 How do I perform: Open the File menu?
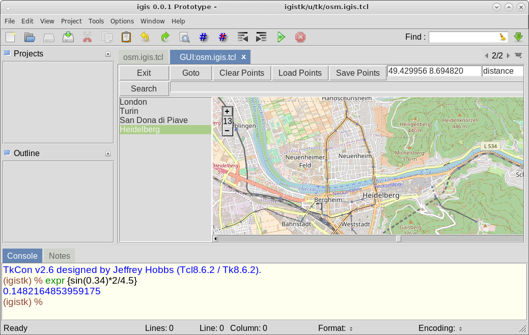click(x=10, y=21)
